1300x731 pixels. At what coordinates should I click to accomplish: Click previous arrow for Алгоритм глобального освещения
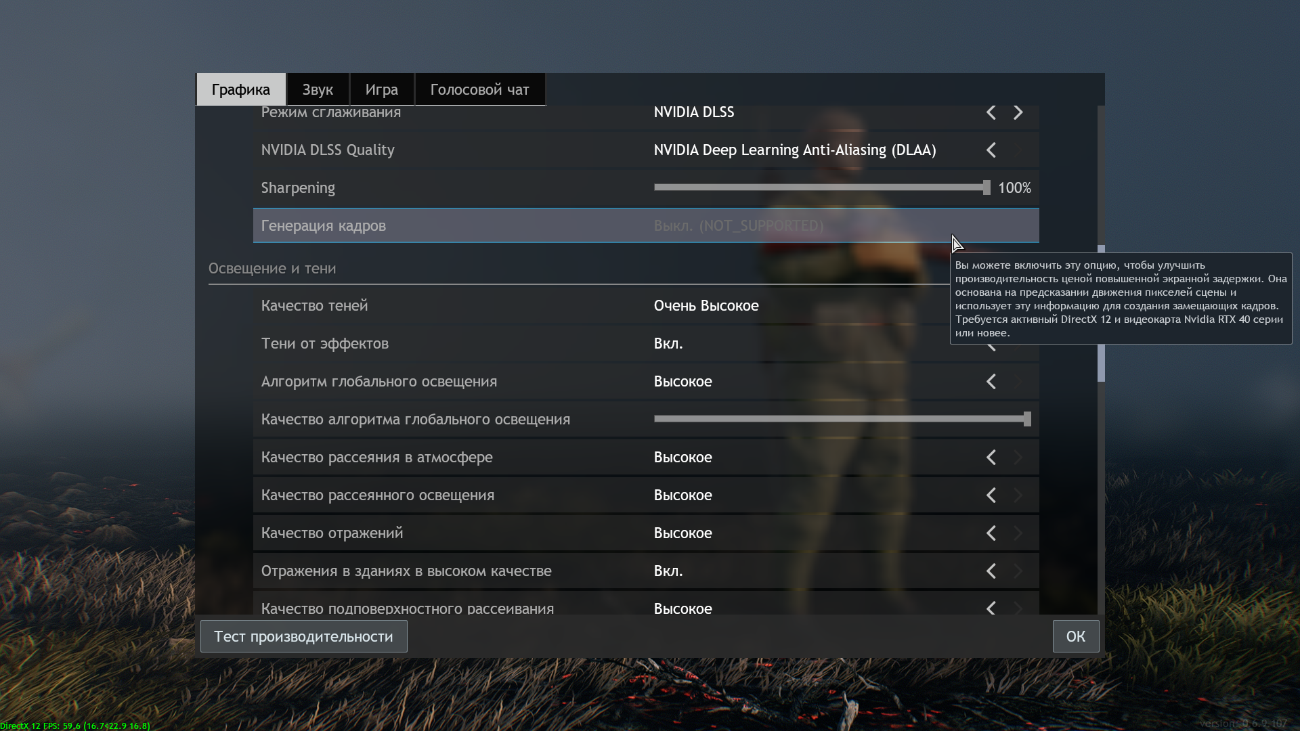point(991,382)
